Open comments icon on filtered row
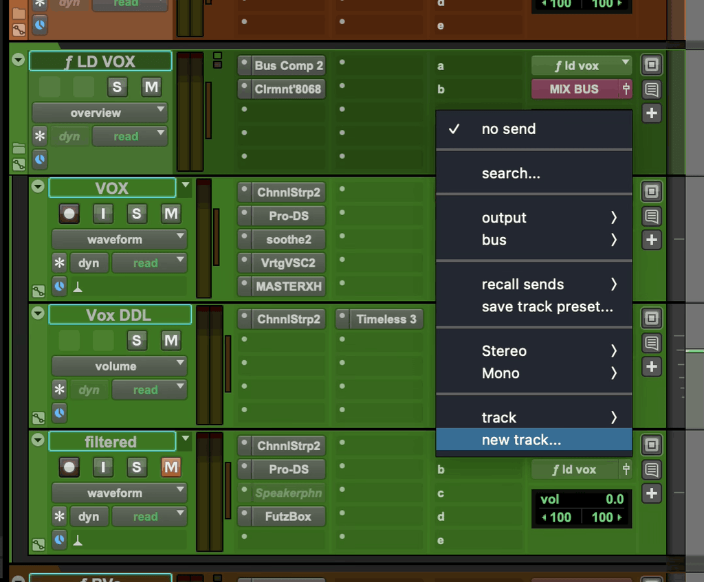The height and width of the screenshot is (582, 704). [652, 470]
